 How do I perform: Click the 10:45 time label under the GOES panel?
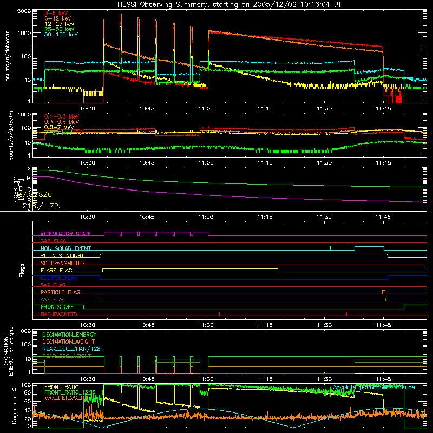tap(147, 217)
